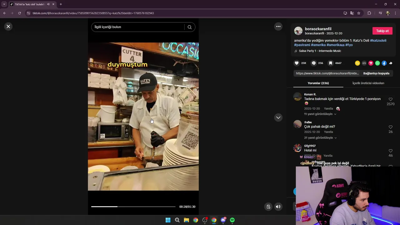Toggle the auto-scroll icon beside the volume
This screenshot has width=400, height=225.
coord(268,207)
